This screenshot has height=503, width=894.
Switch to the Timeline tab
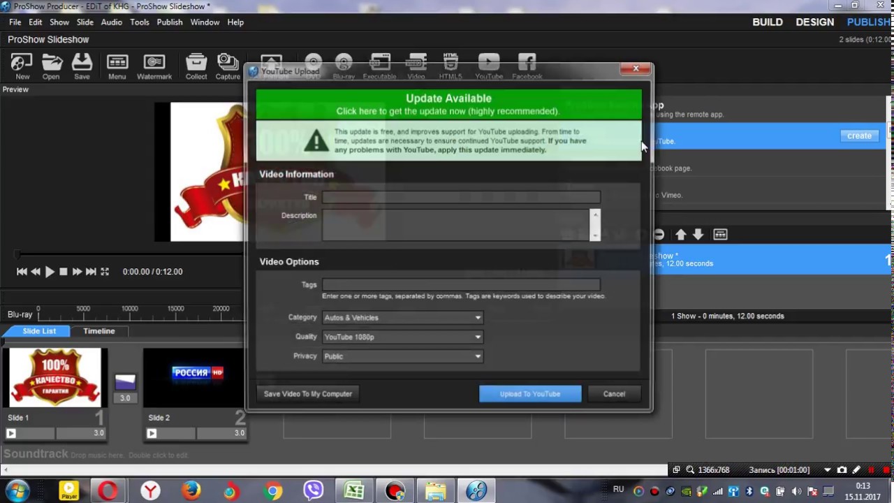[x=99, y=331]
